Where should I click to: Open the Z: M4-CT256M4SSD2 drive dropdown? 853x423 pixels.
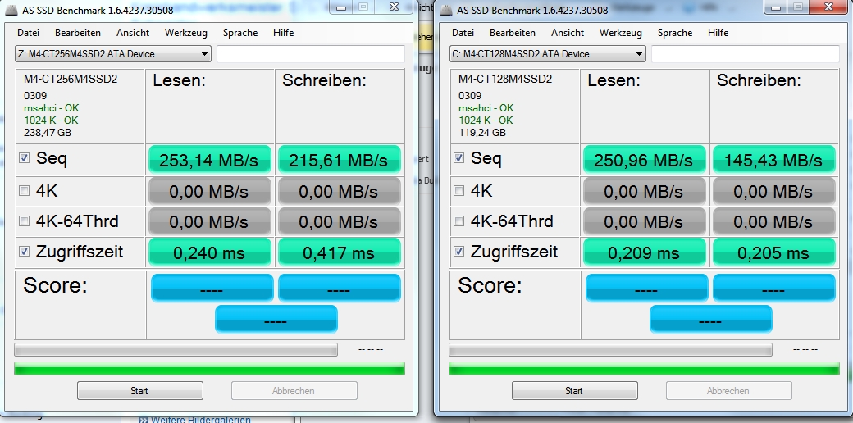pos(112,54)
